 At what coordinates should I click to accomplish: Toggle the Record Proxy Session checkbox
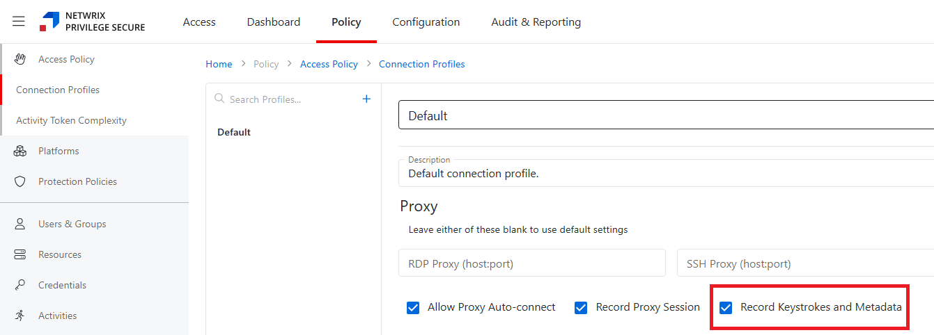pos(581,307)
